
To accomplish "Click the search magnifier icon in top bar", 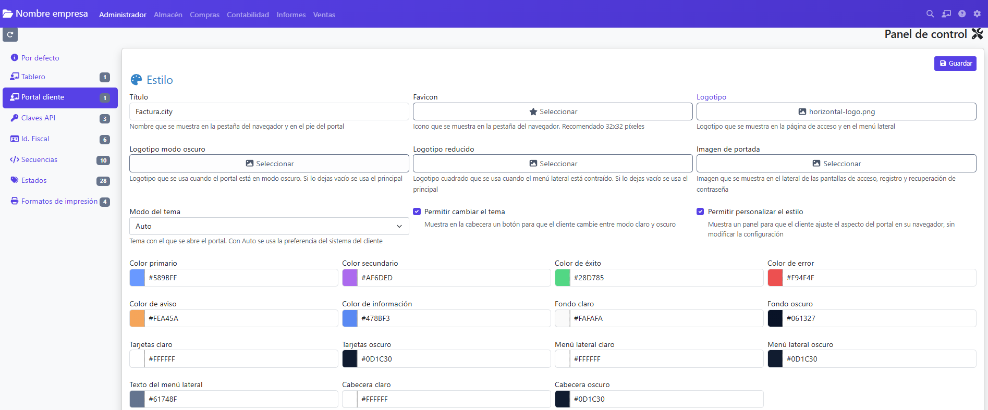I will click(x=930, y=14).
